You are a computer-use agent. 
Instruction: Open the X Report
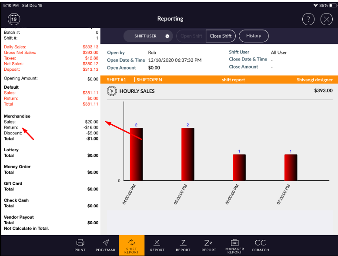pos(157,245)
